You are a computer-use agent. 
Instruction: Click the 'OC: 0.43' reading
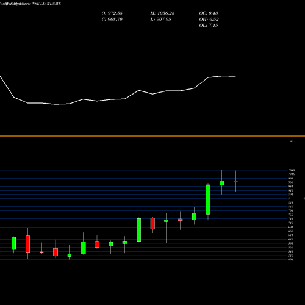tap(209, 13)
